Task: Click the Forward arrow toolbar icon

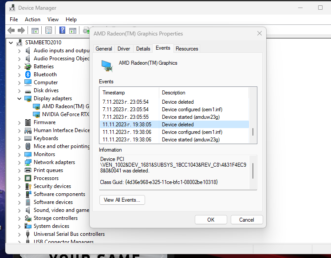Action: point(21,31)
